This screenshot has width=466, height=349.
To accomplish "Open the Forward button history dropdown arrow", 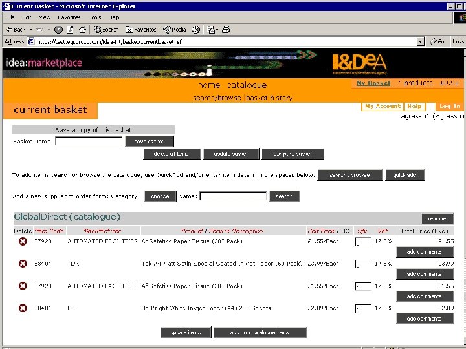I will (49, 30).
